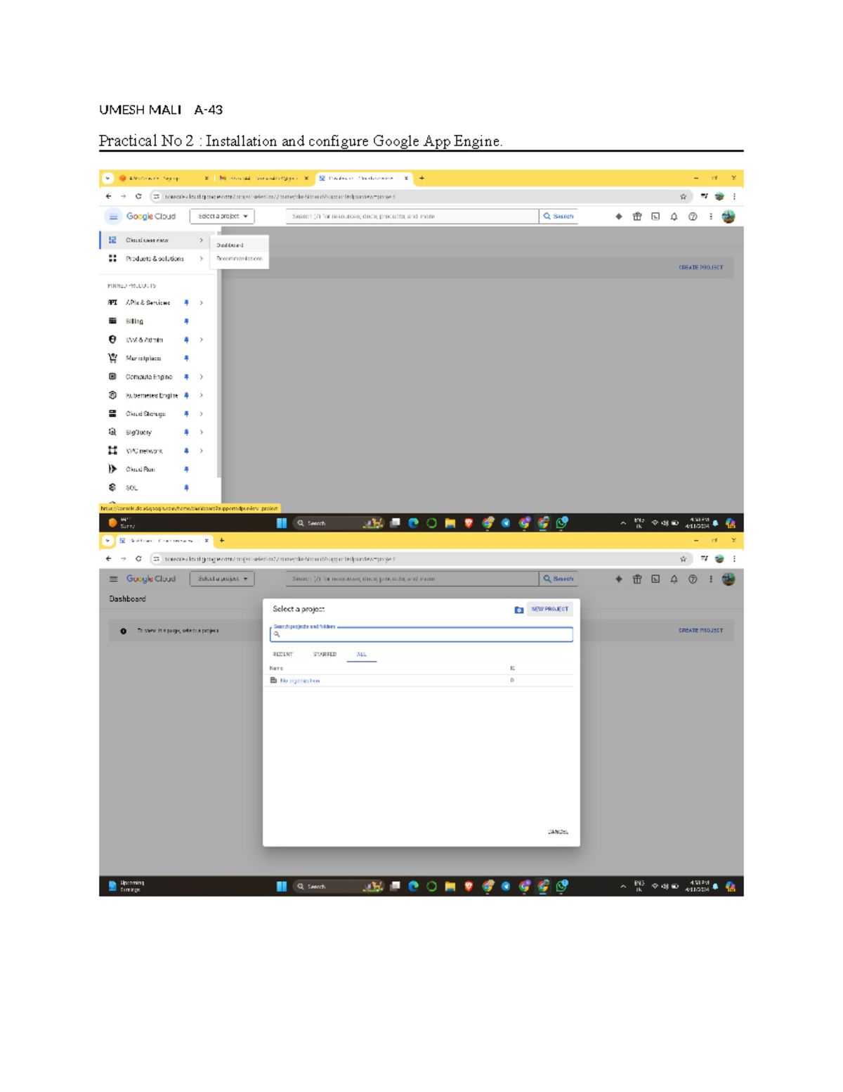
Task: Open Select a project dropdown beside Dashboard-heading window logo
Action: 222,579
